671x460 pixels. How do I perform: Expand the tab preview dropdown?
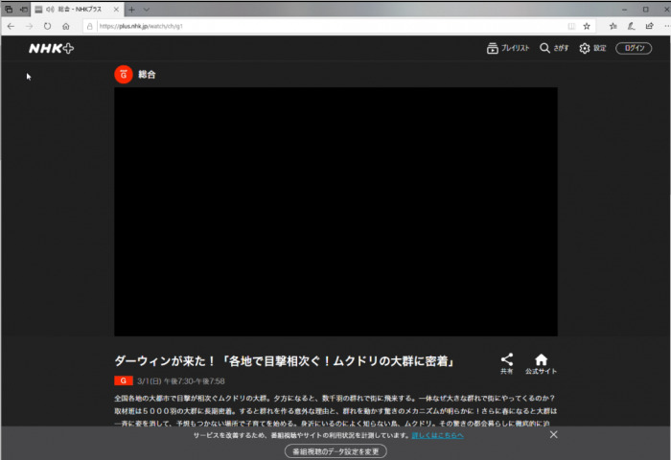tap(147, 9)
